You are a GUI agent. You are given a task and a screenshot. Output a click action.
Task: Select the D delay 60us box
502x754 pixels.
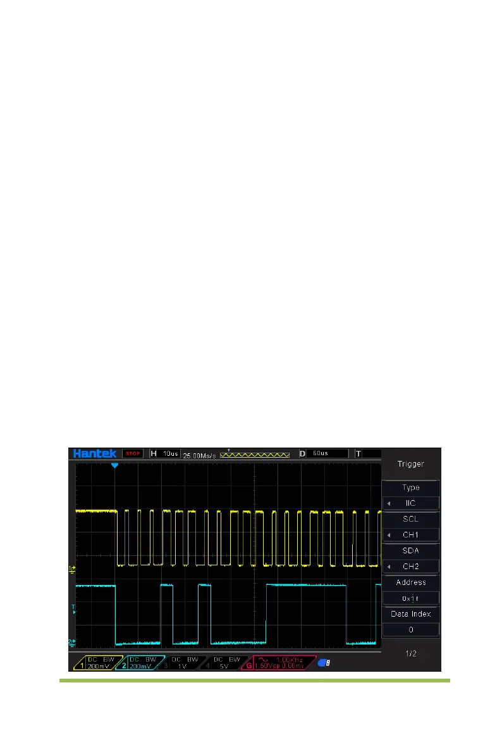[x=323, y=453]
